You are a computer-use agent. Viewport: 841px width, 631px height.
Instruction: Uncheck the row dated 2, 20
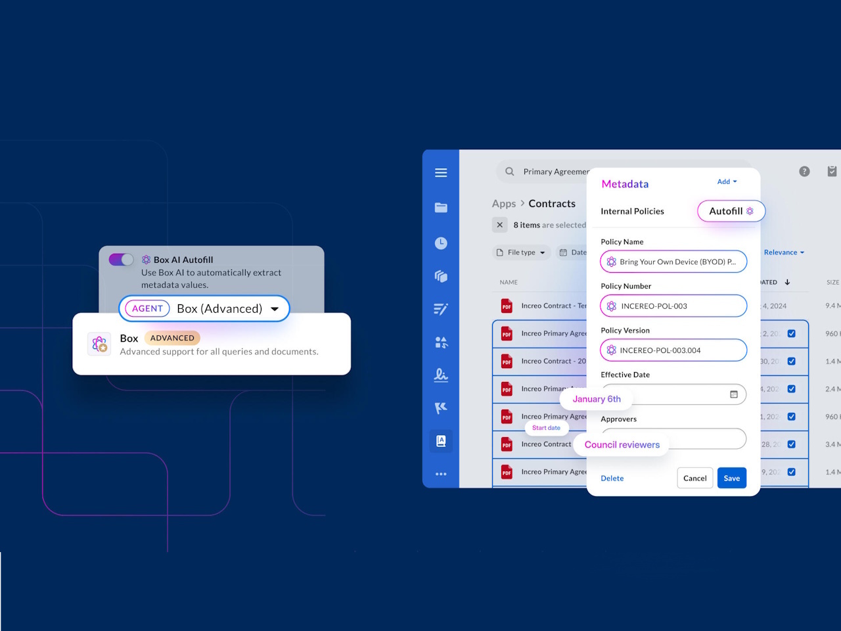[x=792, y=334]
